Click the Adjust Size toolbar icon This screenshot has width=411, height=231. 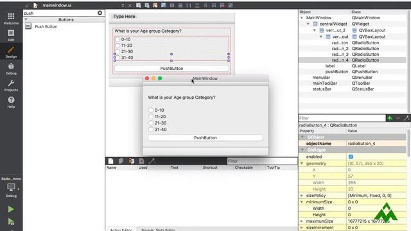(231, 5)
